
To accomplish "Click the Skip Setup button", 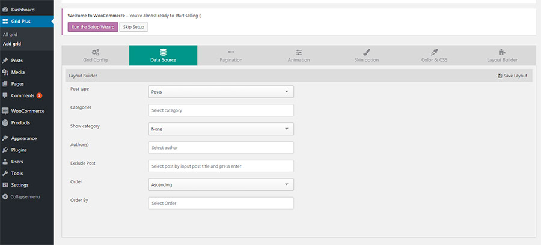I will pos(133,27).
